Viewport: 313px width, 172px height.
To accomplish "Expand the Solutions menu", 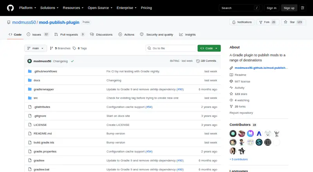I will pyautogui.click(x=49, y=8).
